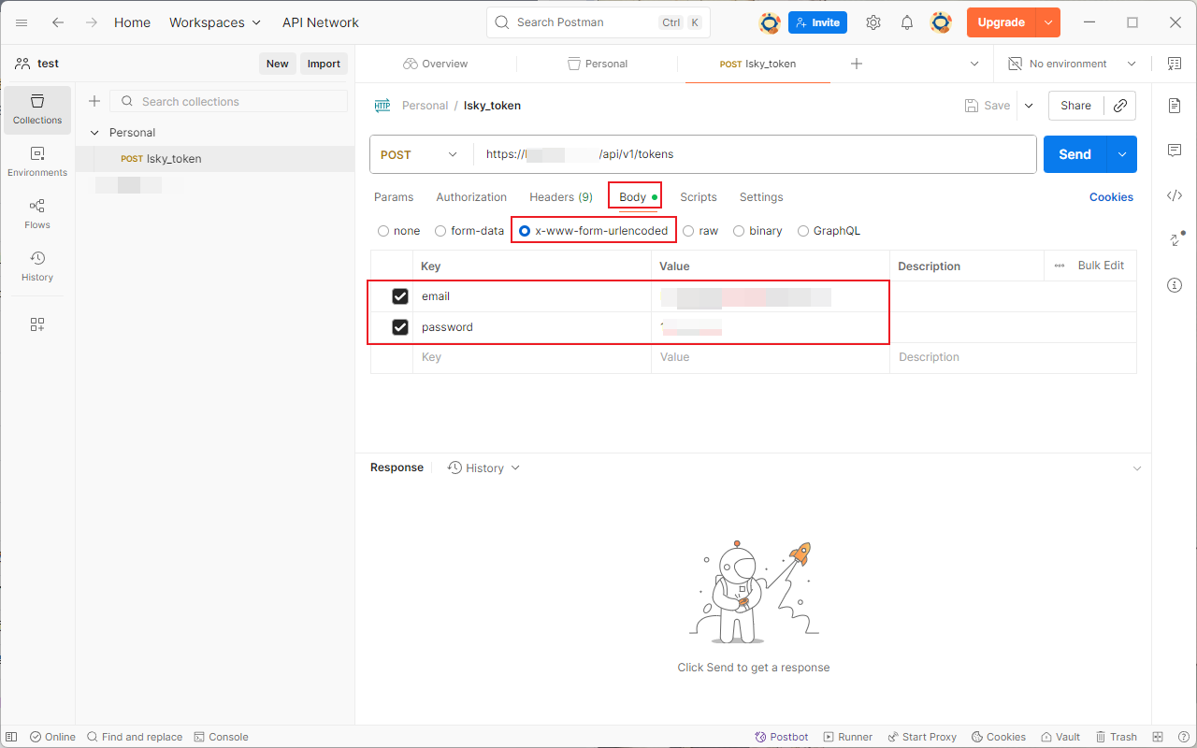Click the Import button

click(324, 64)
